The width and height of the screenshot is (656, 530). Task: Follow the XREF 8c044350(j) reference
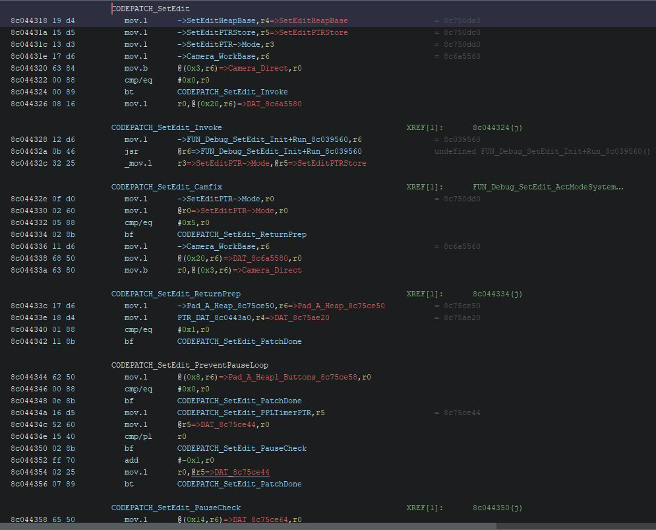pos(497,508)
